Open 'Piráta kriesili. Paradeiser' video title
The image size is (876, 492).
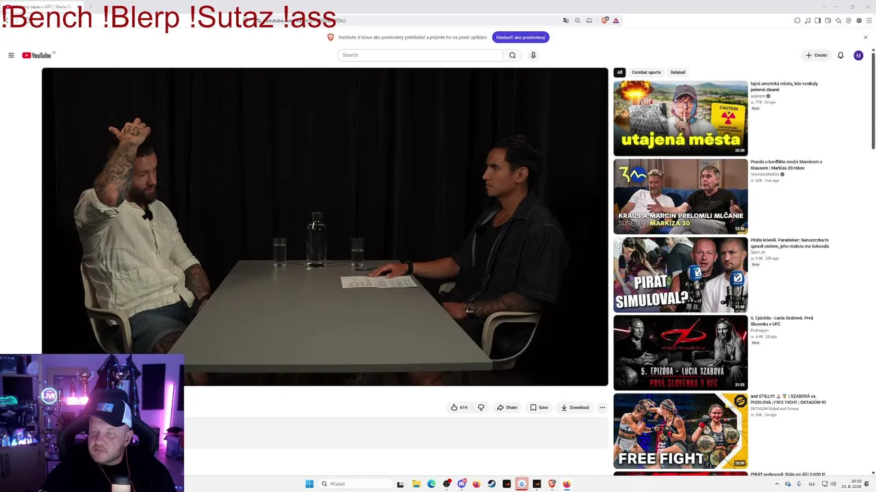(x=790, y=243)
